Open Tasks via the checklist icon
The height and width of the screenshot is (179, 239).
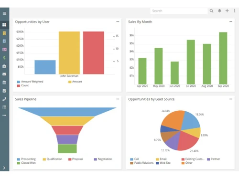tap(4, 107)
